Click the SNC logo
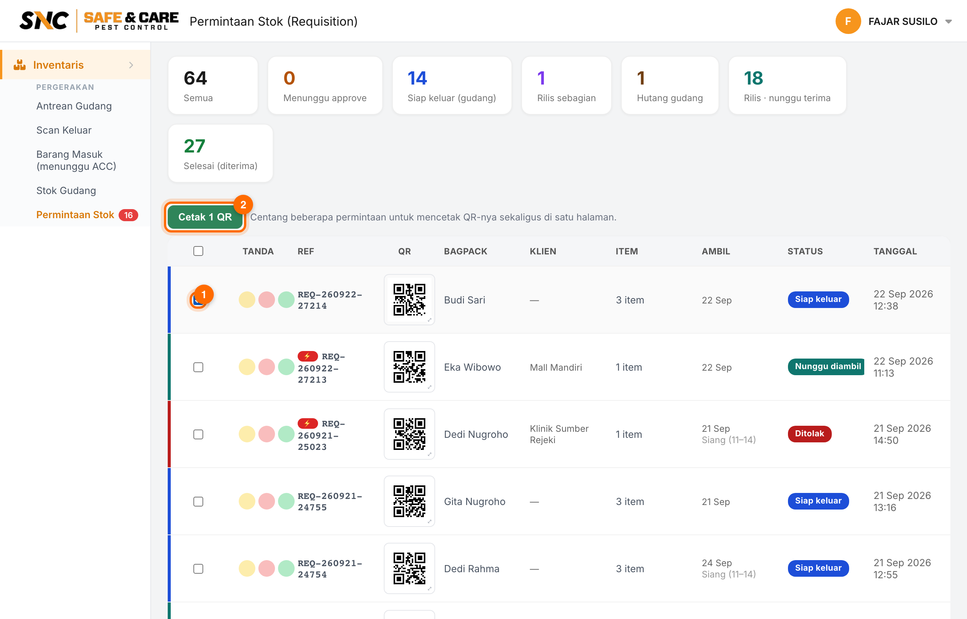 44,21
